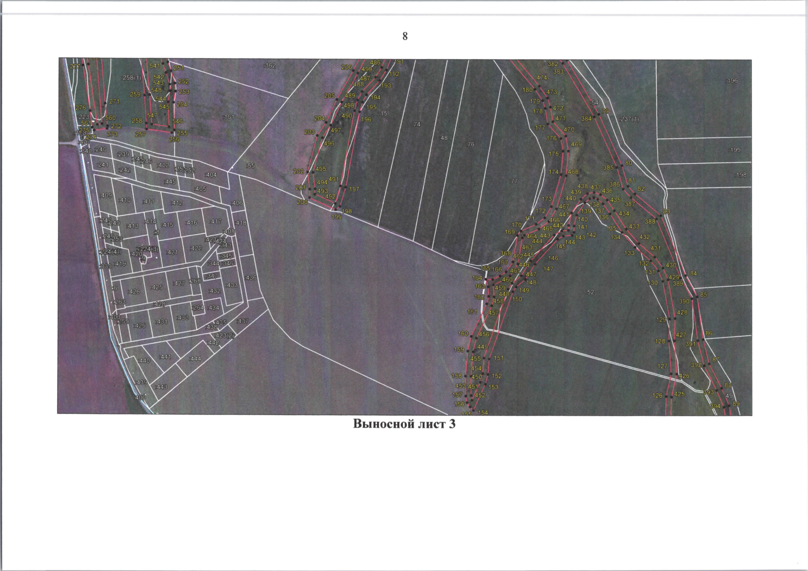Click the caption 'Выносной лист 3'
This screenshot has width=808, height=571.
point(404,424)
